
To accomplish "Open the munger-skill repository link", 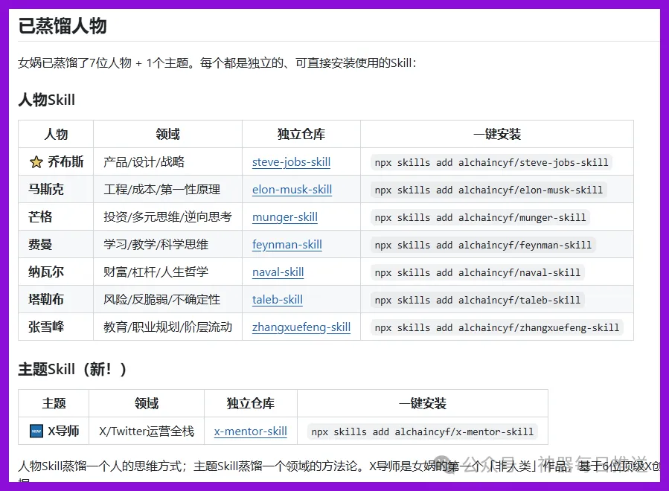I will coord(284,217).
